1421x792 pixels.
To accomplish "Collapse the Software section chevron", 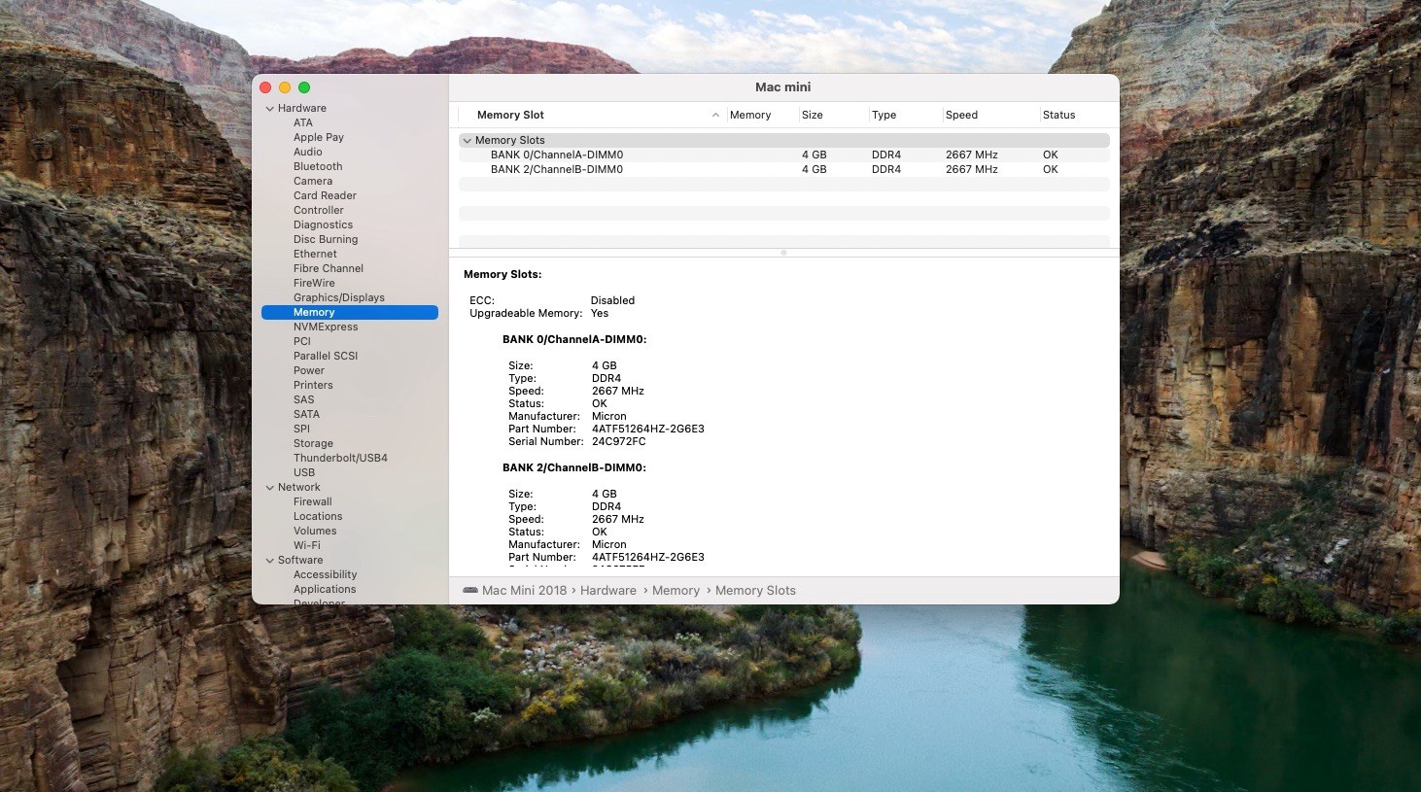I will [x=270, y=561].
